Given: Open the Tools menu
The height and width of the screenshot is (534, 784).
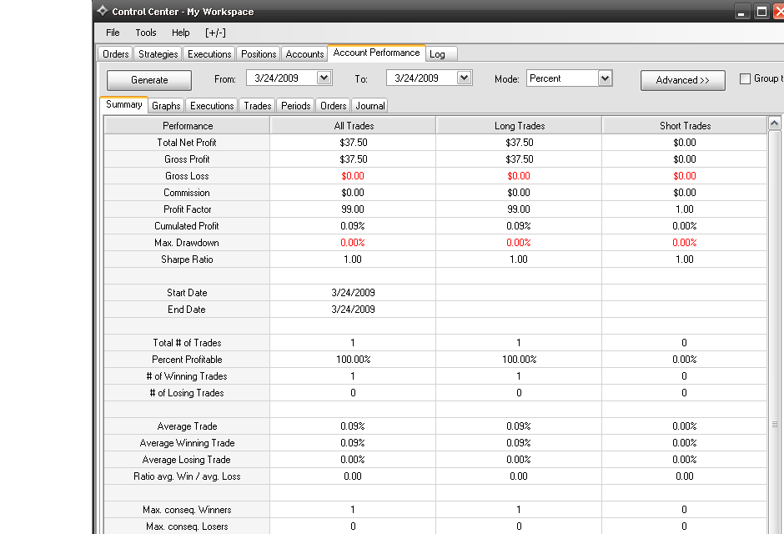Looking at the screenshot, I should pyautogui.click(x=145, y=33).
